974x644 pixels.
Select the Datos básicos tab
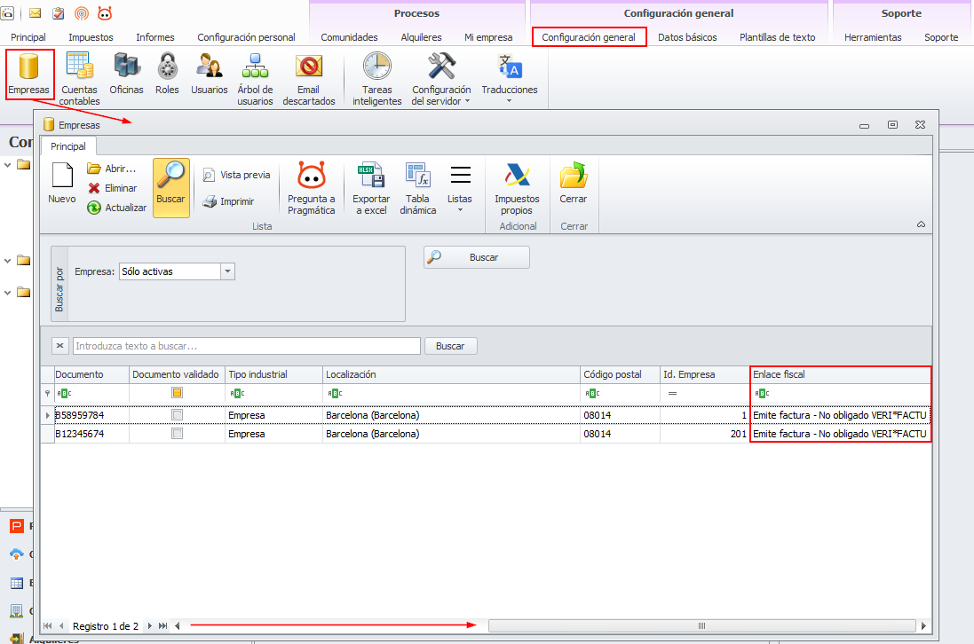point(687,37)
